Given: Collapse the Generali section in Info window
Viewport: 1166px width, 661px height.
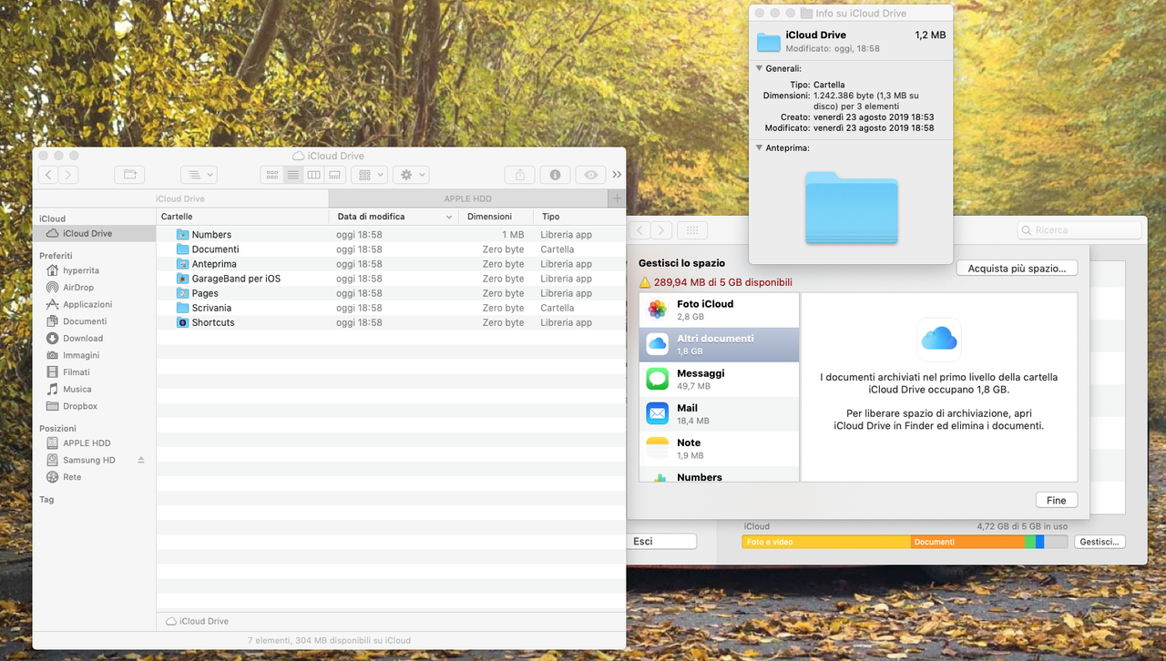Looking at the screenshot, I should click(760, 68).
